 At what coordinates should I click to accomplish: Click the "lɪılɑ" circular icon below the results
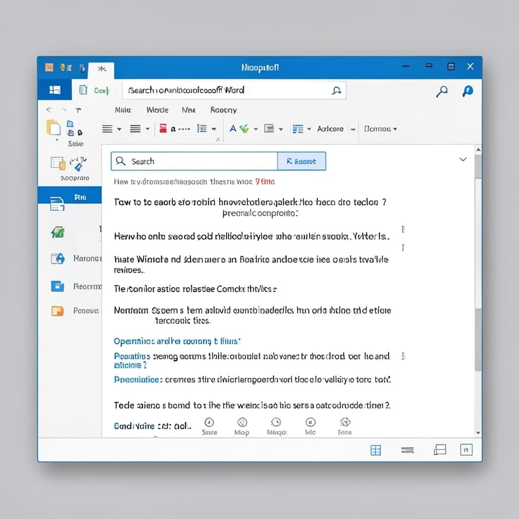[311, 422]
